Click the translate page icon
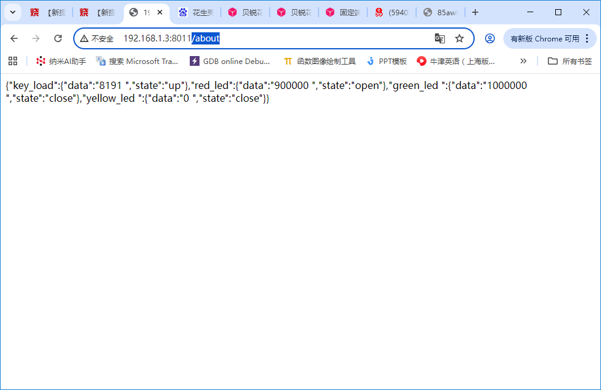Image resolution: width=601 pixels, height=390 pixels. (440, 38)
